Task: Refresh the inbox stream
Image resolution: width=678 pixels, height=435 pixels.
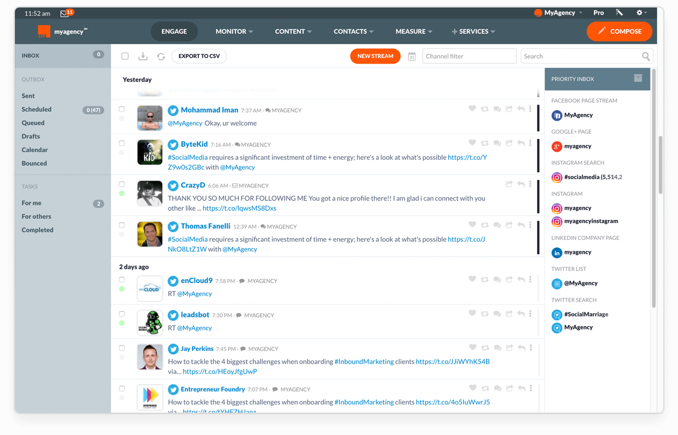Action: coord(161,56)
